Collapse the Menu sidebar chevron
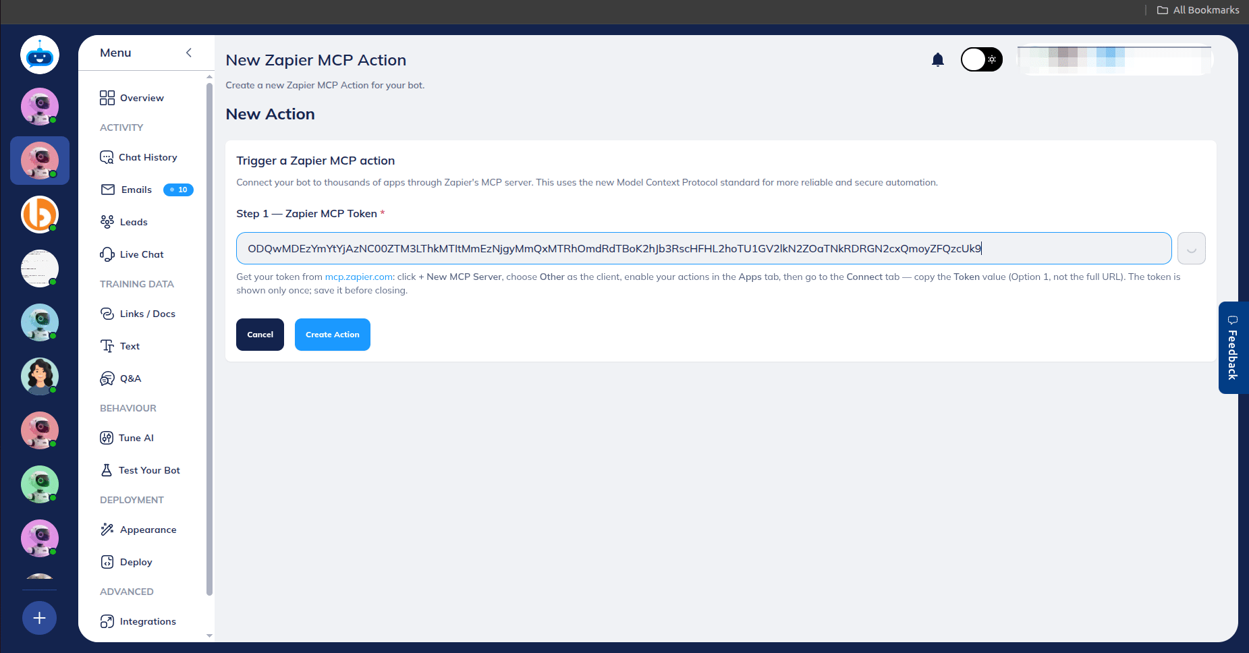This screenshot has height=653, width=1249. tap(189, 53)
